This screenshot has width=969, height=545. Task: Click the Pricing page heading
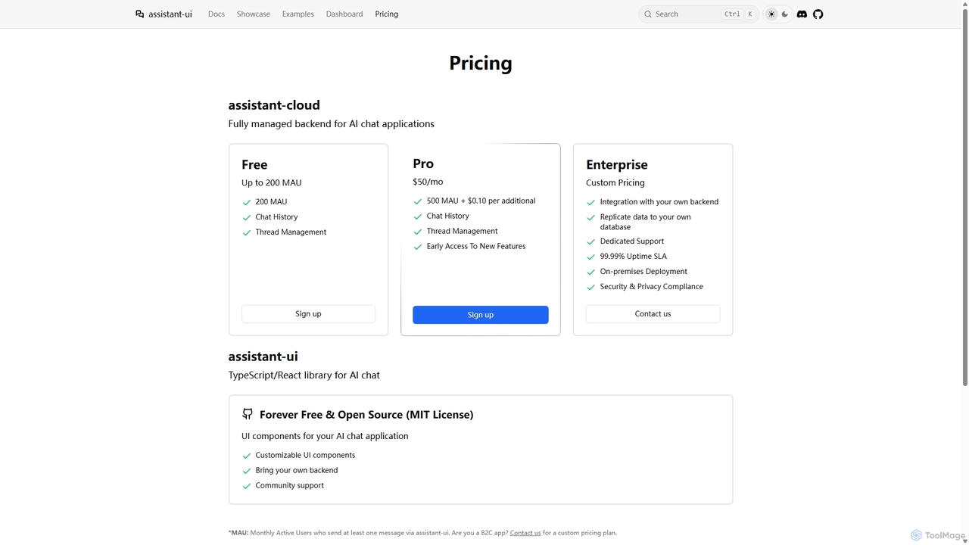coord(481,63)
